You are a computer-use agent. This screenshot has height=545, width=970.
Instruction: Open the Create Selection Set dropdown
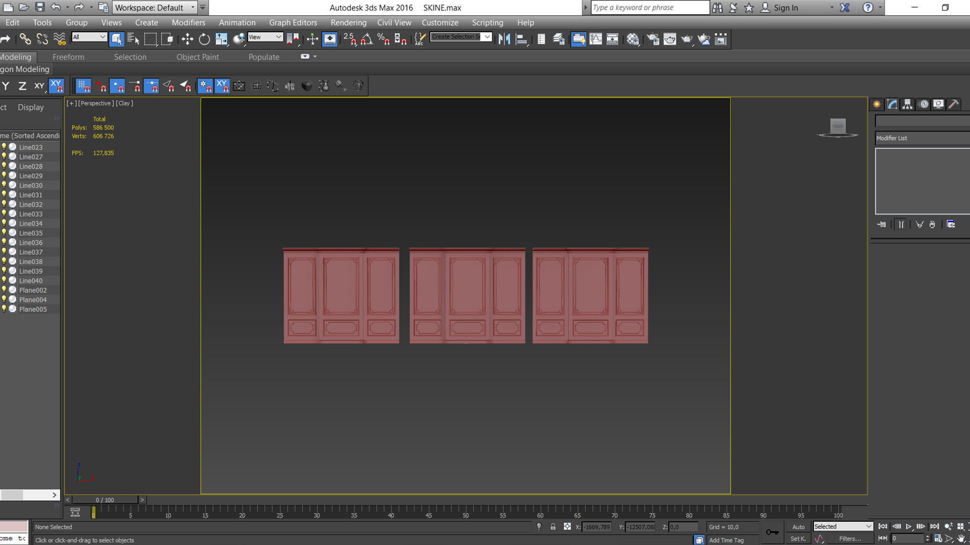pos(461,37)
